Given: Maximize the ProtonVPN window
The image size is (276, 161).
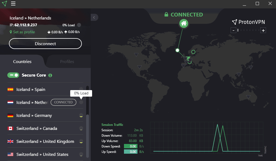Looking at the screenshot, I should (257, 4).
